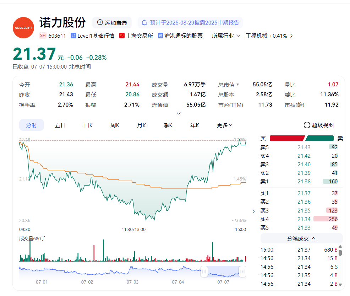Image resolution: width=350 pixels, height=296 pixels.
Task: Click the 最低 value 20.86 in stats
Action: 132,95
